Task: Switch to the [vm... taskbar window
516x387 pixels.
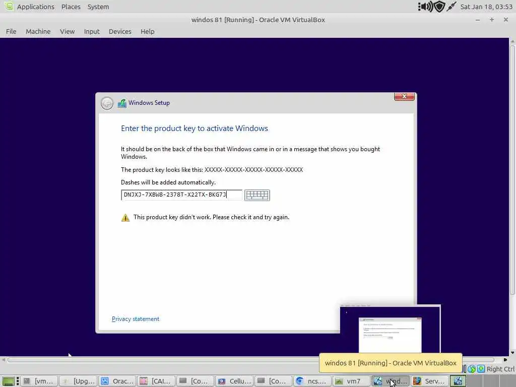Action: click(40, 381)
